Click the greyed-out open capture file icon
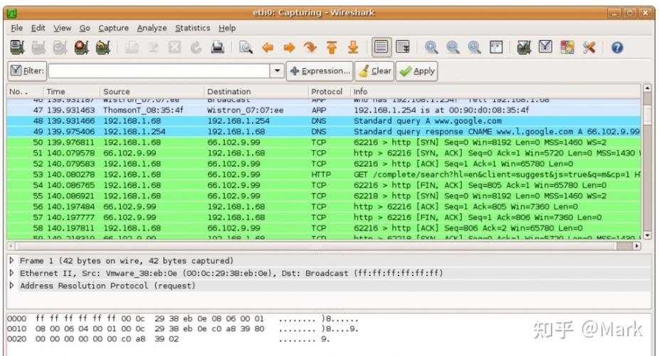The height and width of the screenshot is (356, 659). point(132,47)
